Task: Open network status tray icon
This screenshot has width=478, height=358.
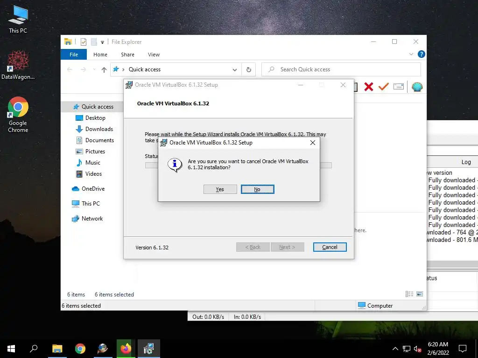Action: [407, 349]
